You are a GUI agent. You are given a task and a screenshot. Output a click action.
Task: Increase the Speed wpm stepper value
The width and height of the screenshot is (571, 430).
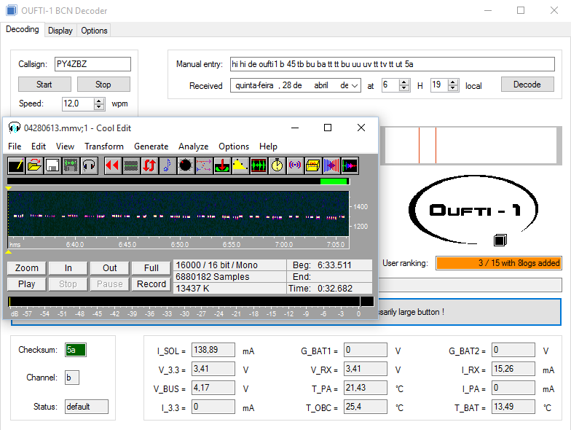tap(99, 101)
